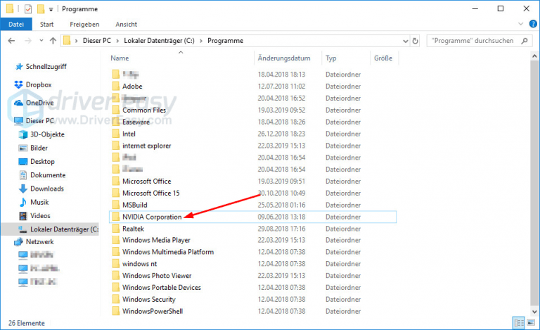Sort by the Größe column header
540x330 pixels.
point(385,58)
